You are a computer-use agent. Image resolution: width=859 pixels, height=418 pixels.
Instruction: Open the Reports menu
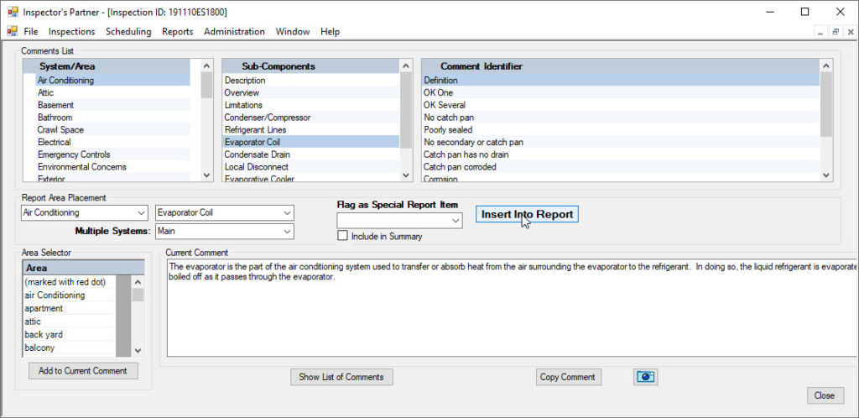coord(177,32)
